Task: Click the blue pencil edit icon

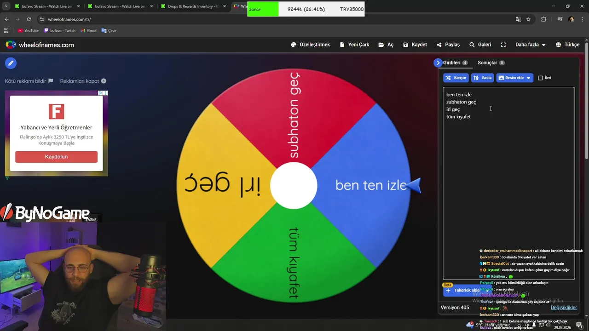Action: (11, 63)
